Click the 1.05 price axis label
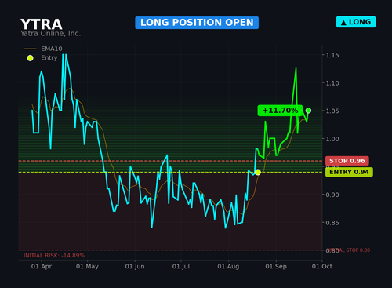392x288 pixels. (332, 111)
